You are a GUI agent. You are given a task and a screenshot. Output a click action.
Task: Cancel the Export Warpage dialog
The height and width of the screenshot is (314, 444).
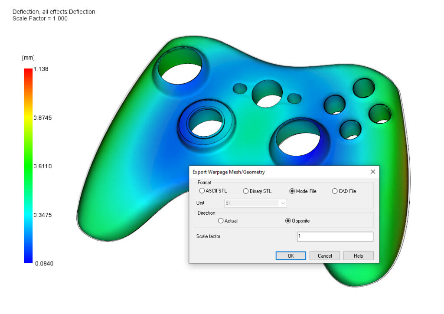[x=324, y=256]
